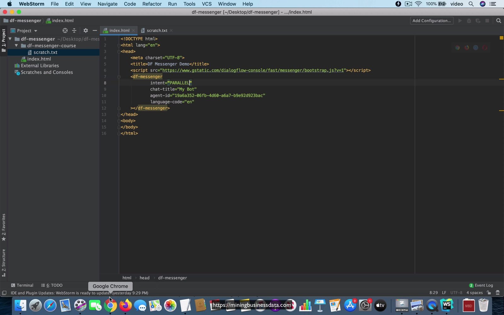The height and width of the screenshot is (315, 504).
Task: Open the VCS menu
Action: point(207,4)
